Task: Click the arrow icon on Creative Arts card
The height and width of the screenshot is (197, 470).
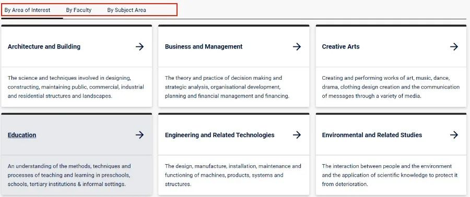Action: click(454, 46)
